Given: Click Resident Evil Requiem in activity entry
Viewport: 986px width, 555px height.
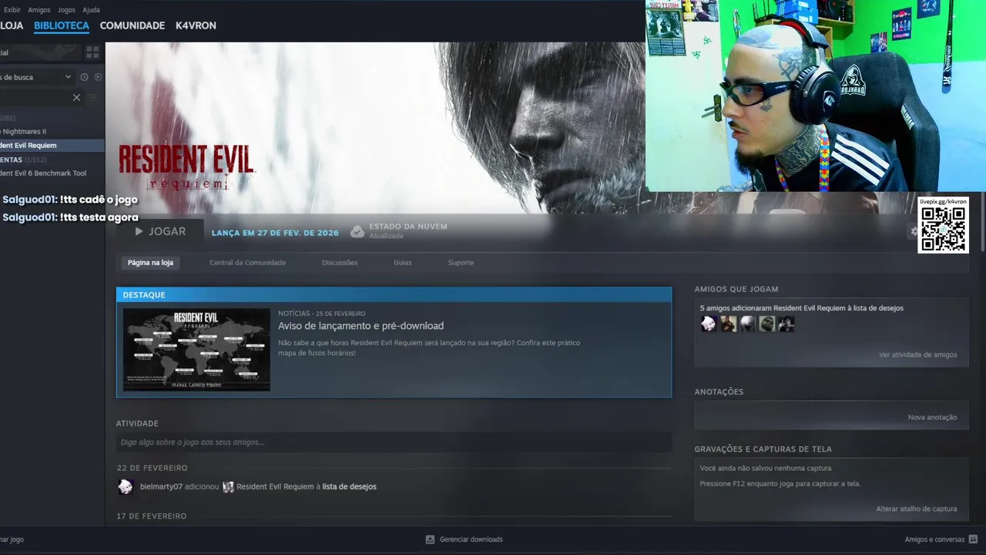Looking at the screenshot, I should pos(275,487).
